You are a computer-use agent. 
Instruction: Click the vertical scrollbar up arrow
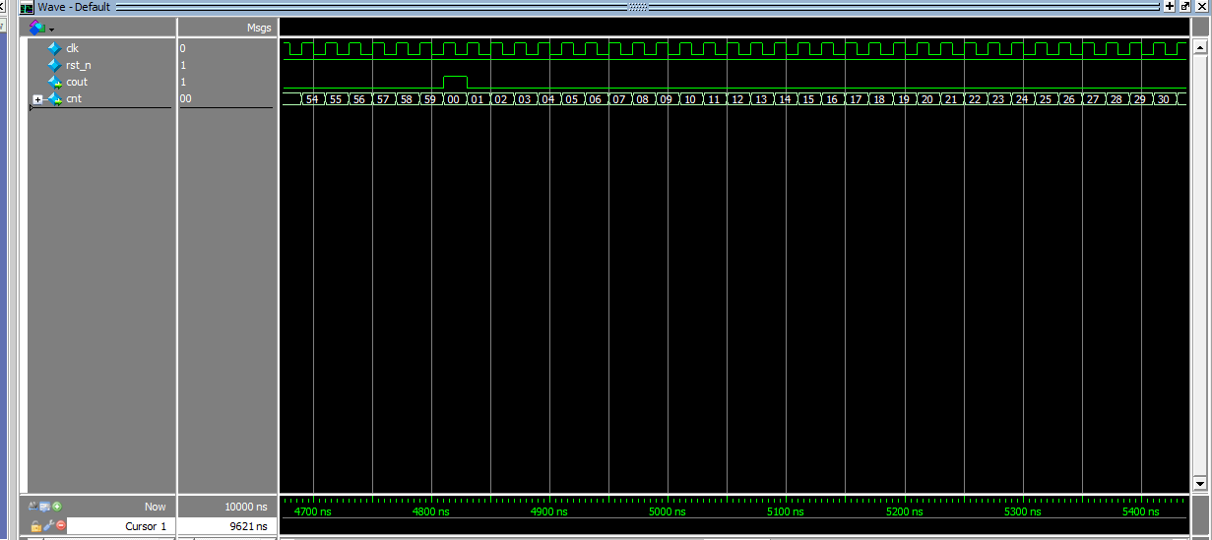pyautogui.click(x=1199, y=47)
